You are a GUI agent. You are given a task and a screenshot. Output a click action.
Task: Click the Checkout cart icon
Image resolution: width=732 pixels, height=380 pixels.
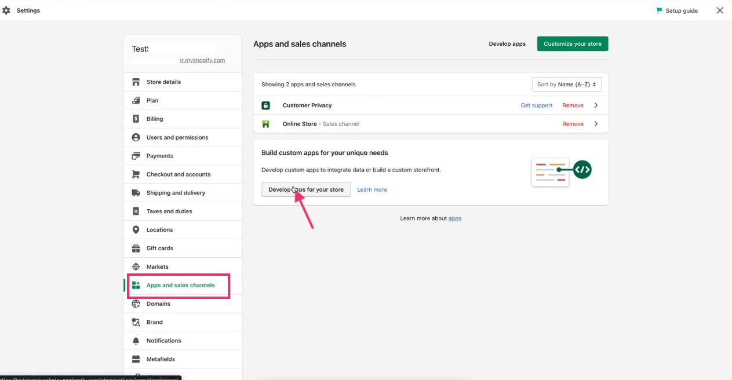click(x=136, y=174)
